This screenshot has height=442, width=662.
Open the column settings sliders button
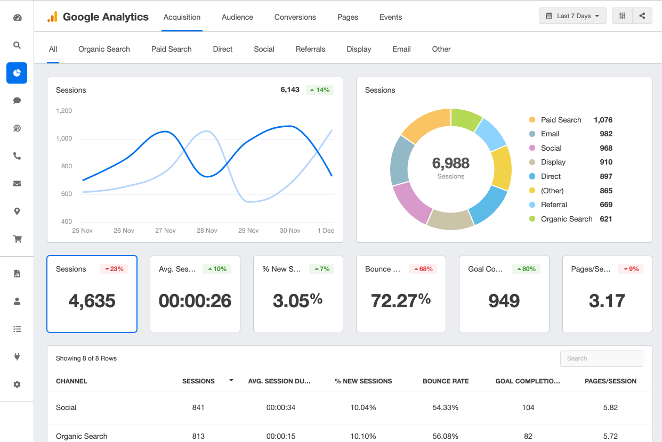pyautogui.click(x=622, y=16)
